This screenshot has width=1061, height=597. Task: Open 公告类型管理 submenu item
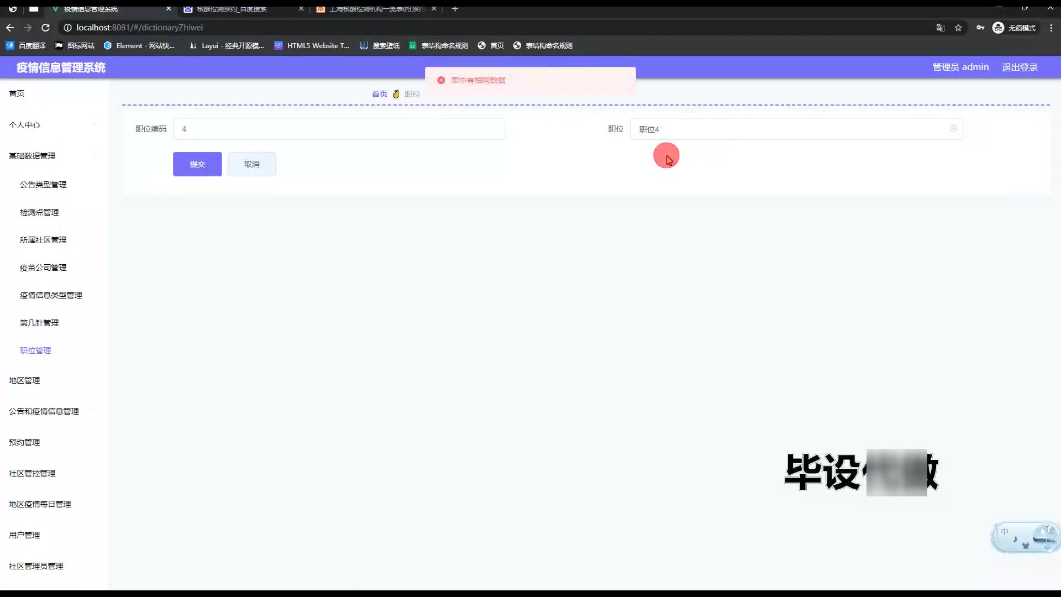[x=54, y=185]
